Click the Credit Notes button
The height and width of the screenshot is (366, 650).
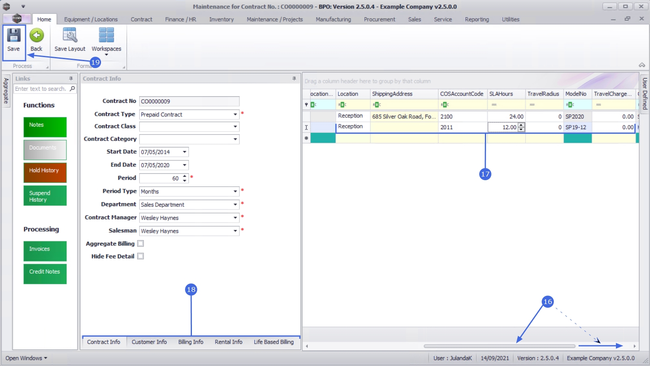45,274
